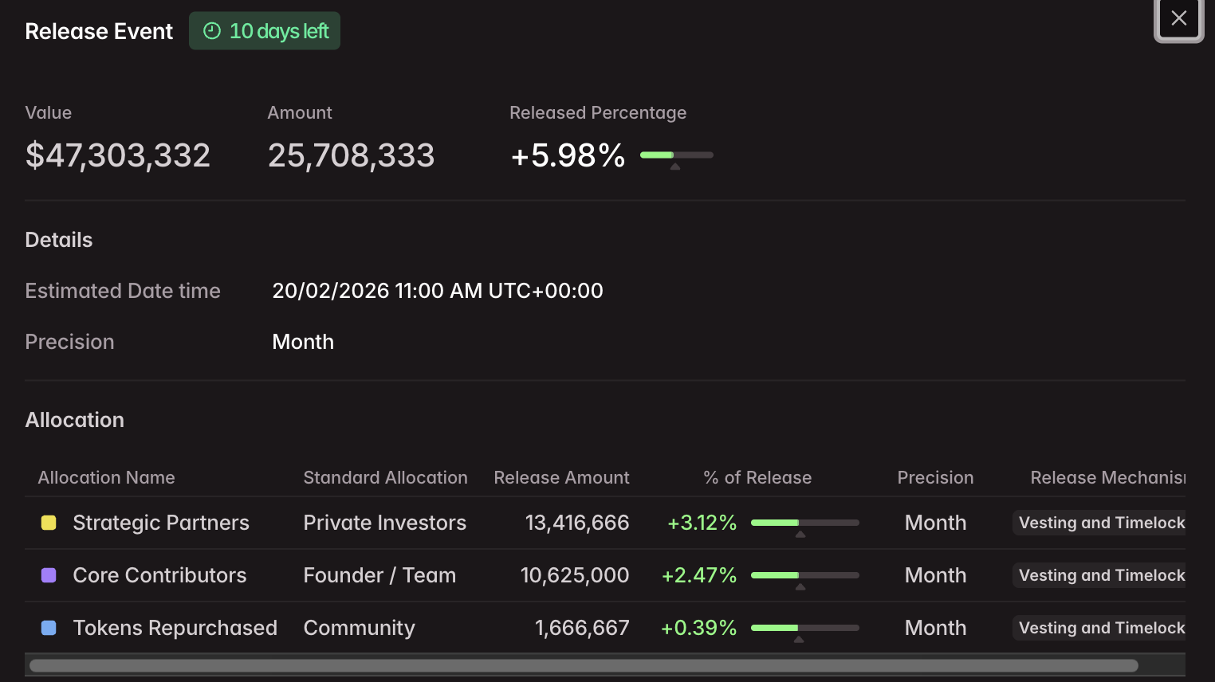Click the Released Percentage progress bar
Image resolution: width=1215 pixels, height=682 pixels.
676,155
